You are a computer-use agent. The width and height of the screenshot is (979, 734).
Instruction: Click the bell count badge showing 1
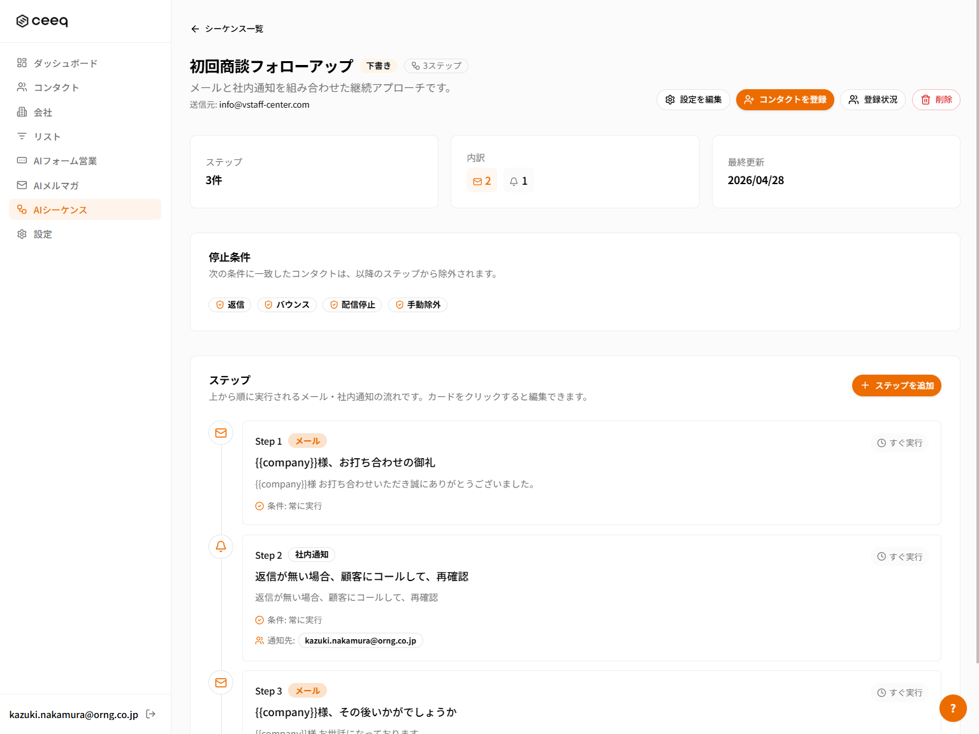click(519, 181)
